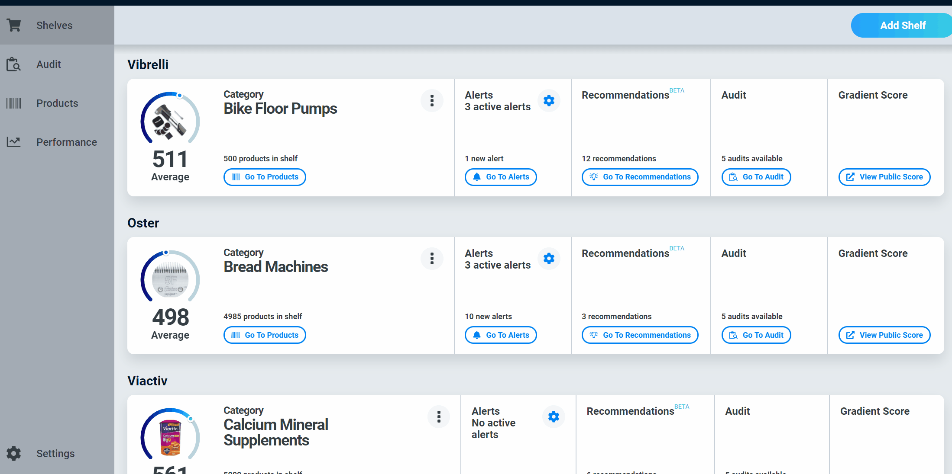Go To Alerts for Bread Machines shelf
Image resolution: width=952 pixels, height=474 pixels.
[x=501, y=335]
